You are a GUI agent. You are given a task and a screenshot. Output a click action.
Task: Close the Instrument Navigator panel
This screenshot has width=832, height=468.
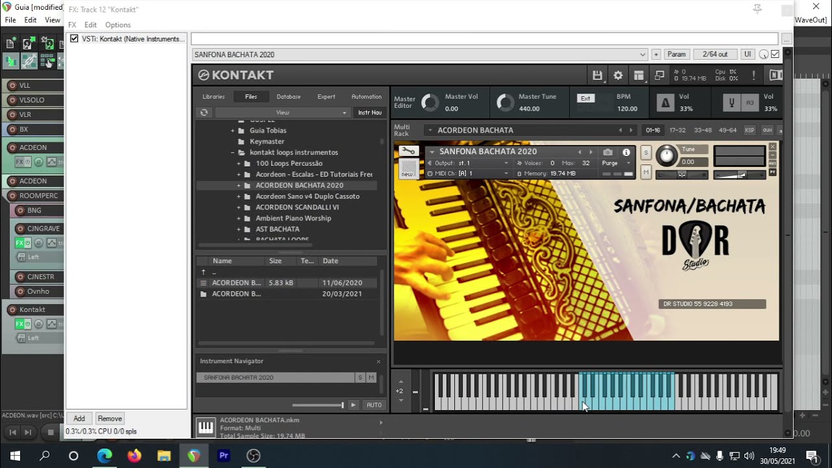pyautogui.click(x=378, y=361)
